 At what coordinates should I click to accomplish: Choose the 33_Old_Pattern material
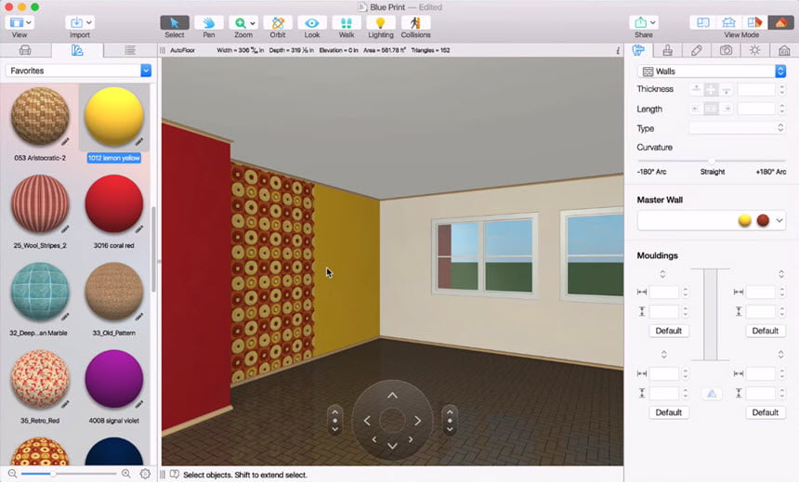(x=113, y=292)
